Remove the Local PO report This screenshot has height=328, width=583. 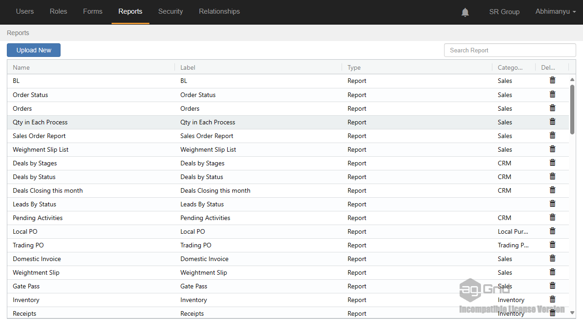[552, 231]
